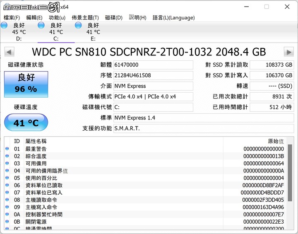Image resolution: width=298 pixels, height=234 pixels.
Task: Click the total writes value 106370 GB
Action: coord(272,76)
